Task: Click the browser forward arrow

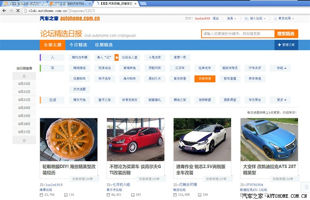Action: pyautogui.click(x=11, y=10)
